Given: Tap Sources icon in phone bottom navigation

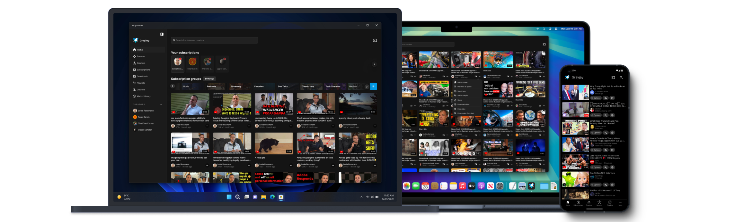Looking at the screenshot, I should [x=599, y=203].
